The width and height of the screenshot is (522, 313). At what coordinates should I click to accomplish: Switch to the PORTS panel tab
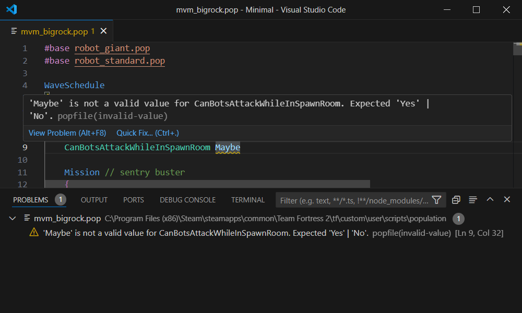point(134,200)
